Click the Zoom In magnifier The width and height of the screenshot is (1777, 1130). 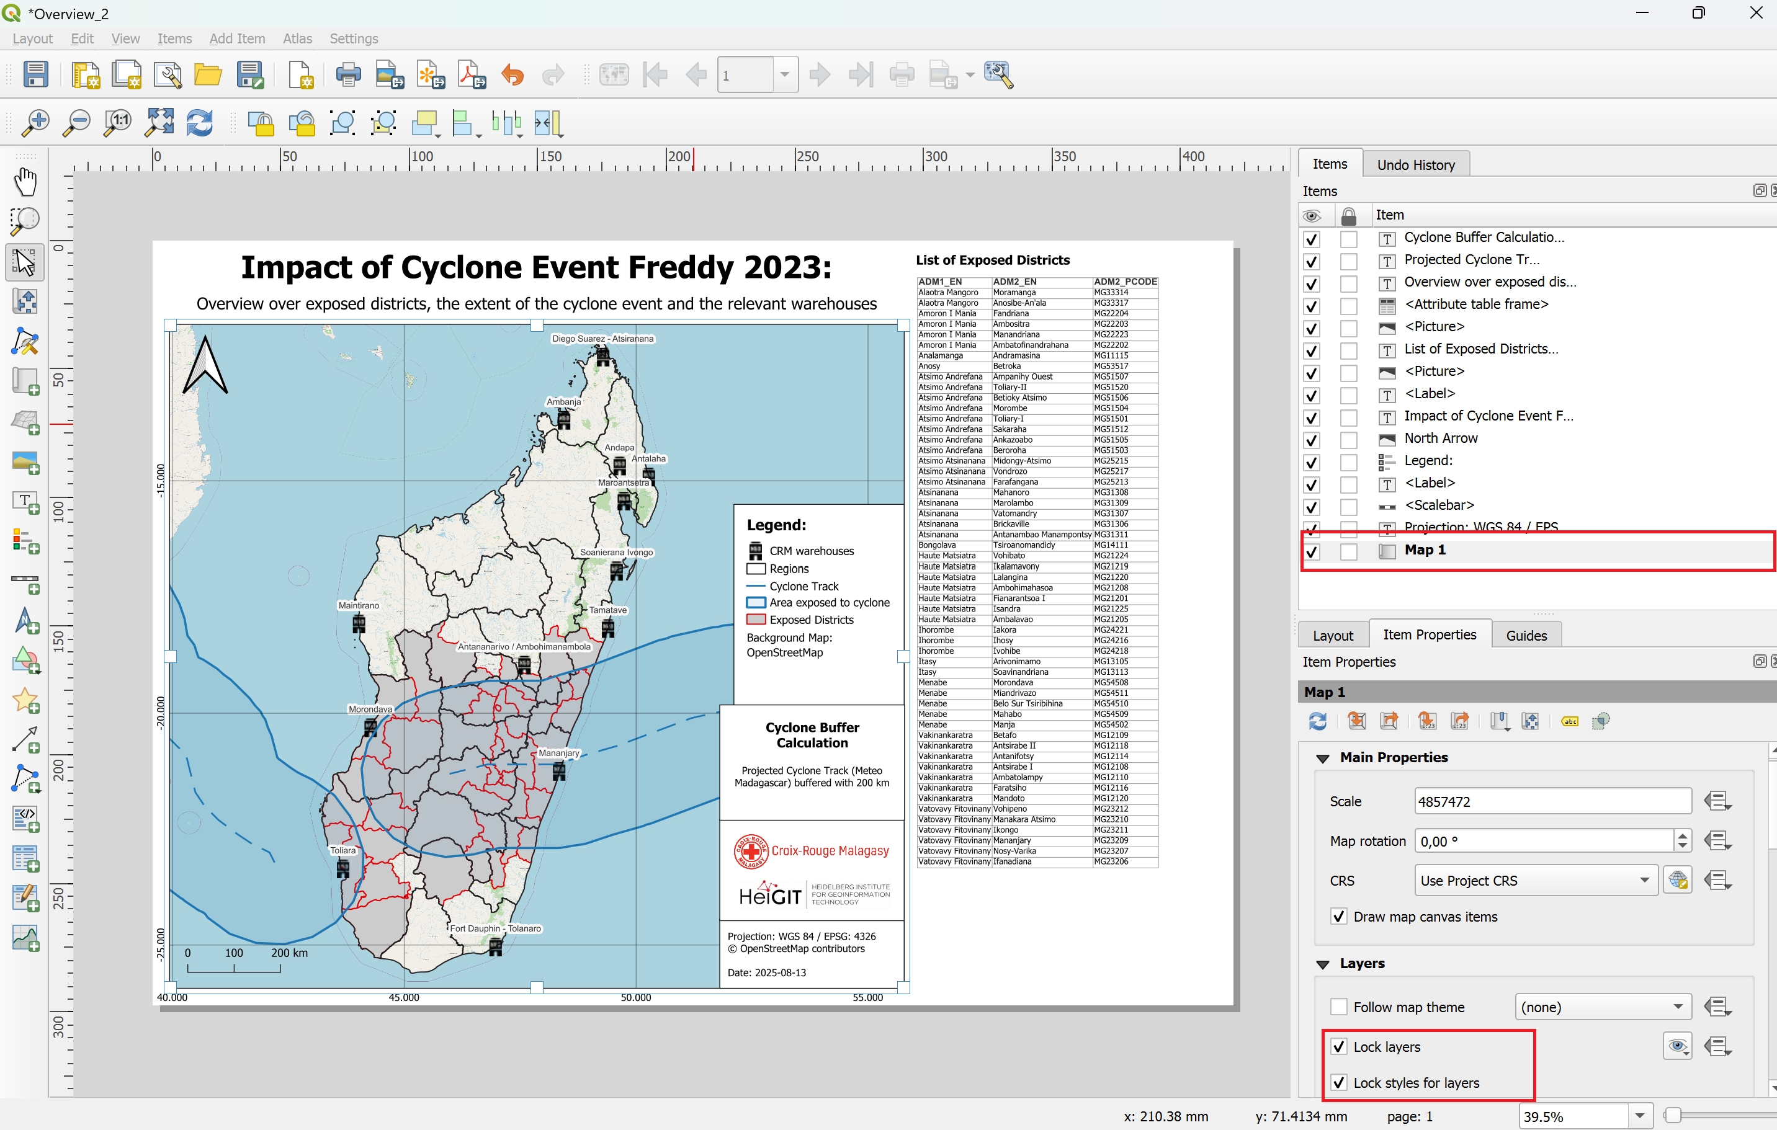[35, 123]
